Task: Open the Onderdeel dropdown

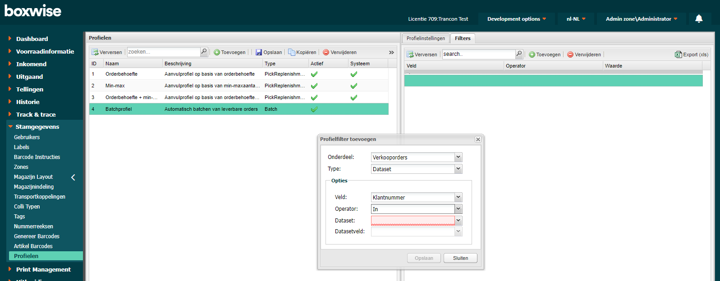Action: pyautogui.click(x=458, y=157)
